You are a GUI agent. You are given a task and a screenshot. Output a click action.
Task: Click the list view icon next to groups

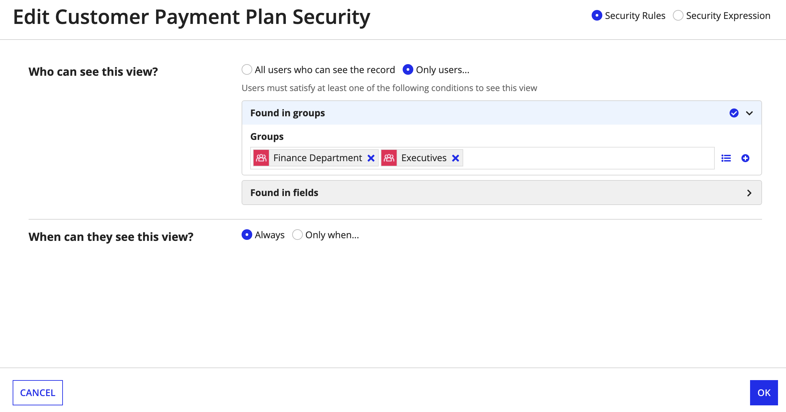pos(726,158)
